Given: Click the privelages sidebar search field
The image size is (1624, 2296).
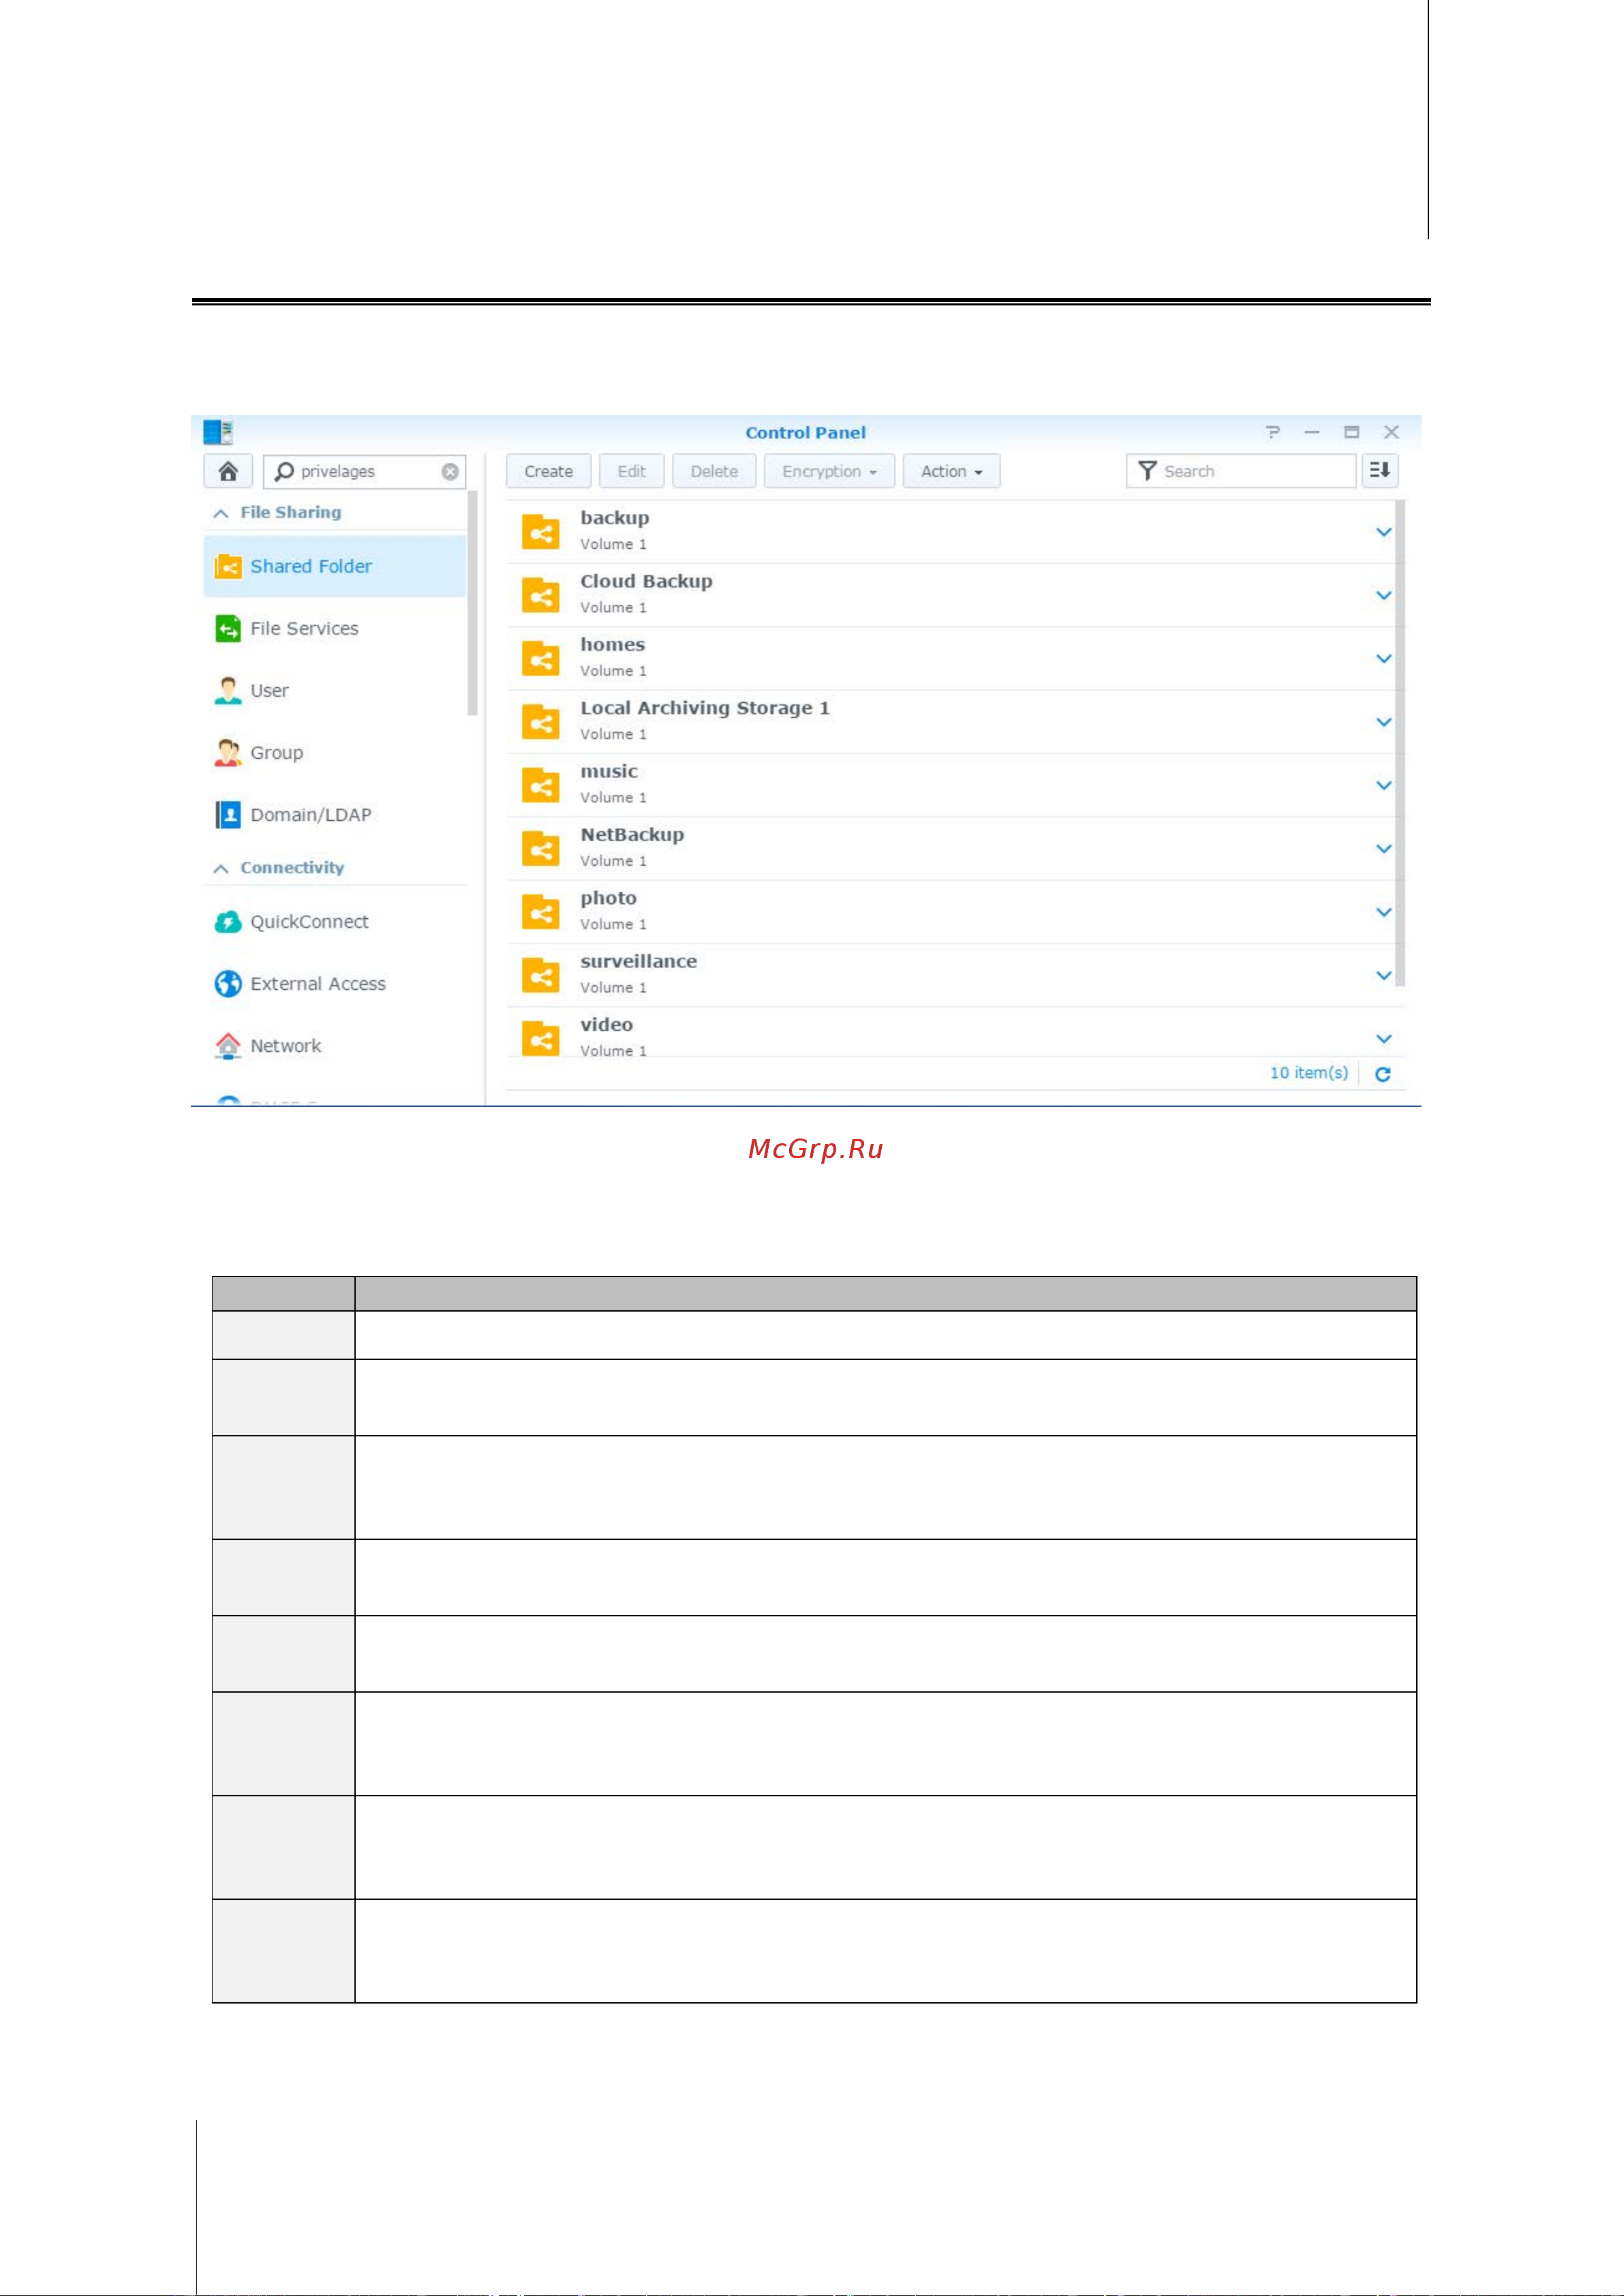Looking at the screenshot, I should tap(365, 471).
